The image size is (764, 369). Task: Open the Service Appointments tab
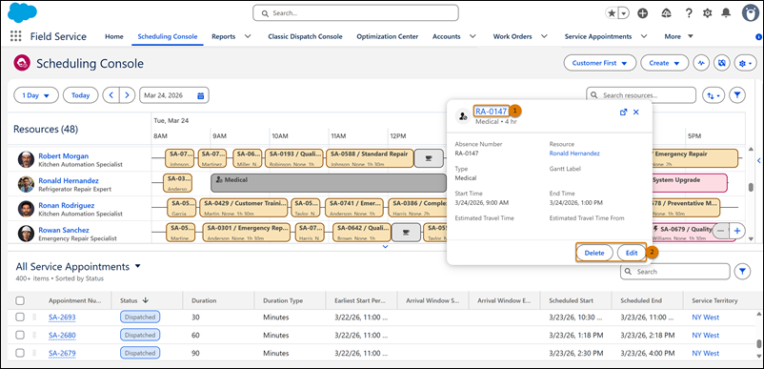(598, 36)
